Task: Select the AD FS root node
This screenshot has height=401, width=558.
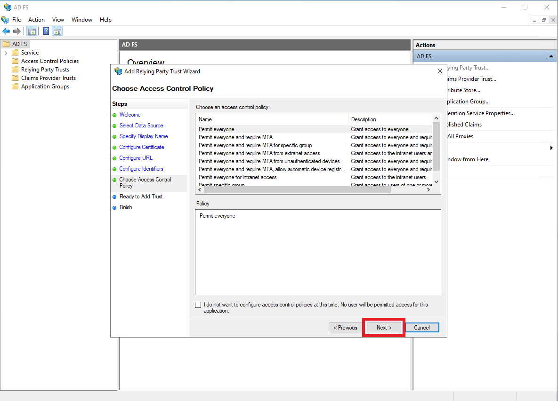Action: coord(20,44)
